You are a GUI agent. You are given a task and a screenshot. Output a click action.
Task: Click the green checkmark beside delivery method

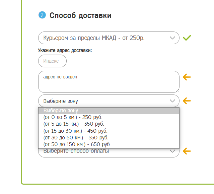187,38
